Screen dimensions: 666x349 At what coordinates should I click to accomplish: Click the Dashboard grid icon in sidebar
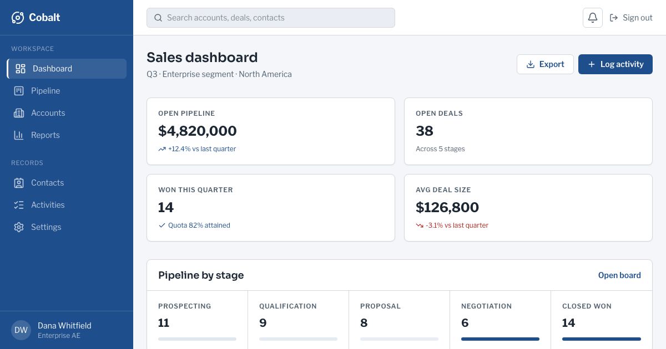coord(21,69)
